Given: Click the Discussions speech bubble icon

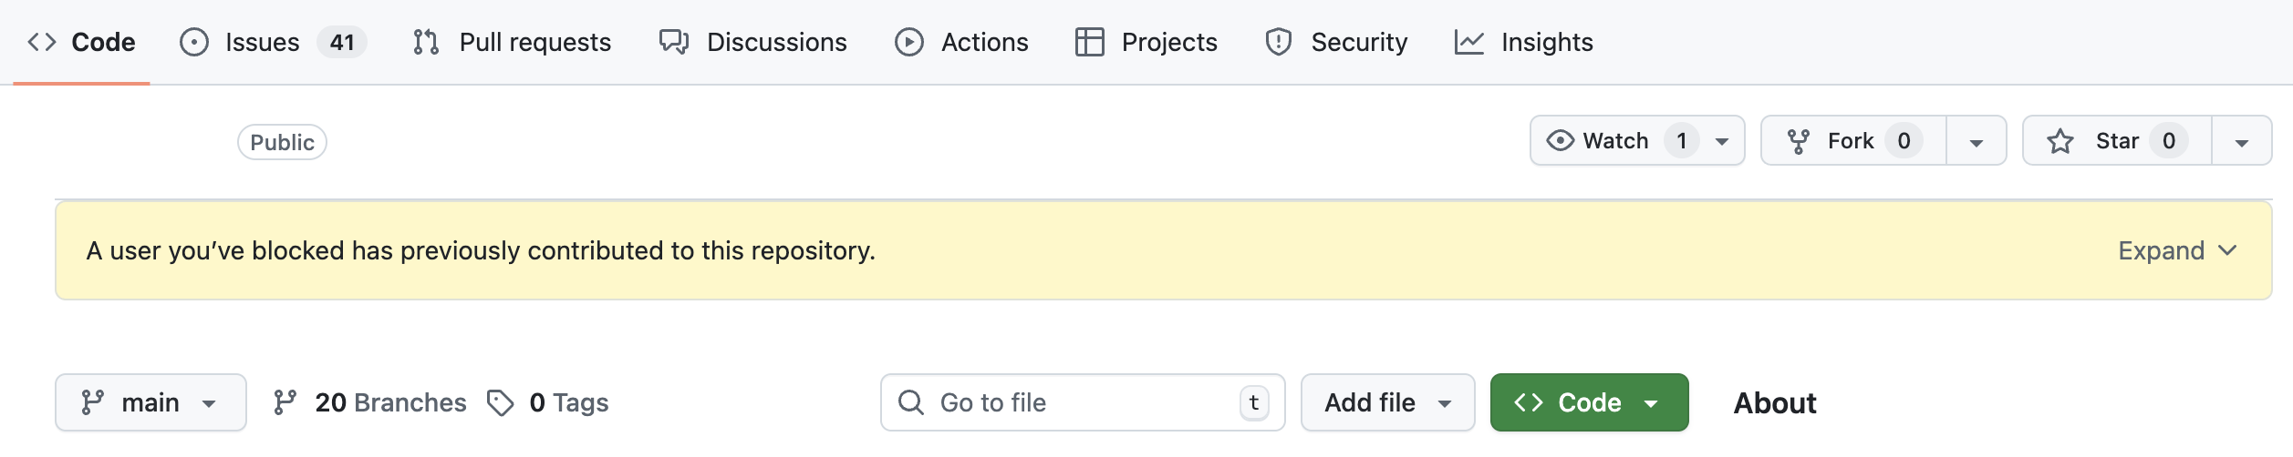Looking at the screenshot, I should pos(674,42).
